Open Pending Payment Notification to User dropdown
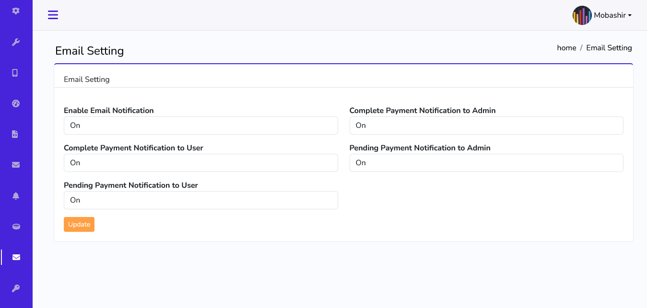This screenshot has width=647, height=308. [x=200, y=200]
